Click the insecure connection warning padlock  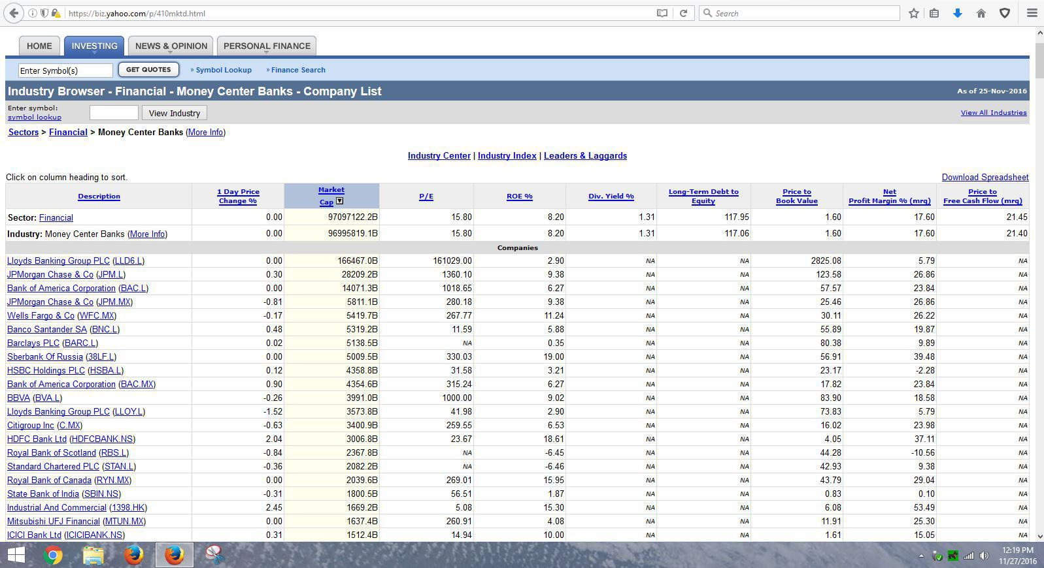pyautogui.click(x=56, y=13)
